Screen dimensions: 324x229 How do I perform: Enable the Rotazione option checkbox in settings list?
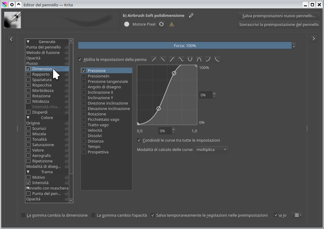coord(29,96)
